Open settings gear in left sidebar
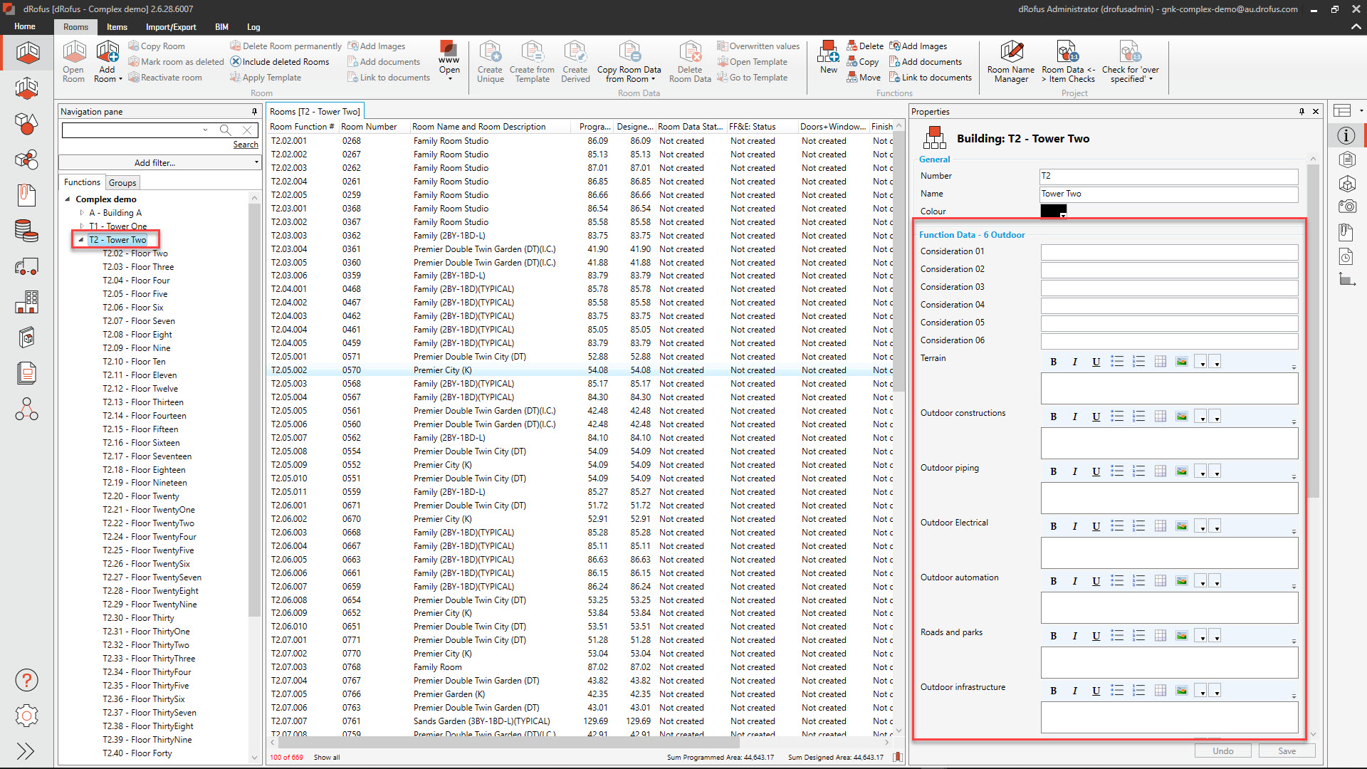Screen dimensions: 1367x769 (26, 716)
